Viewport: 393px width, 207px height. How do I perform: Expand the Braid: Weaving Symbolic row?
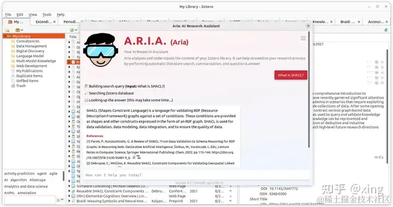click(x=69, y=201)
